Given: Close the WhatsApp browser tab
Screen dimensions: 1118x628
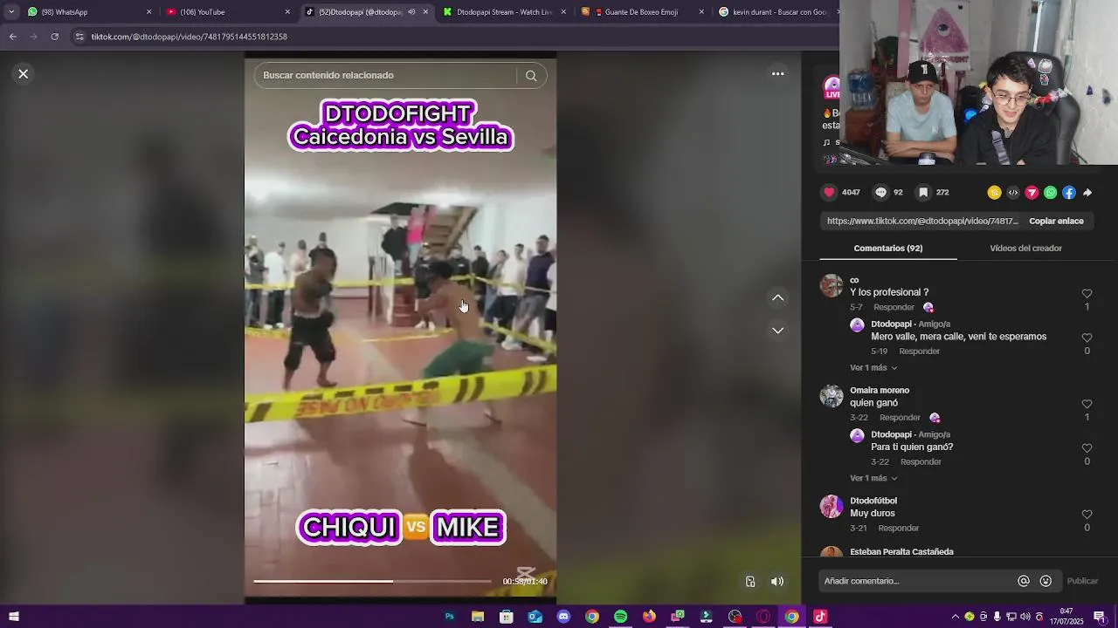Looking at the screenshot, I should 148,12.
